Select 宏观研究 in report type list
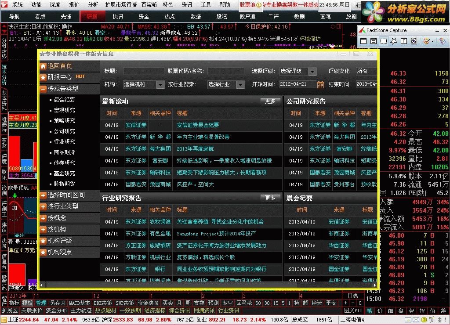This screenshot has width=450, height=325. [64, 110]
